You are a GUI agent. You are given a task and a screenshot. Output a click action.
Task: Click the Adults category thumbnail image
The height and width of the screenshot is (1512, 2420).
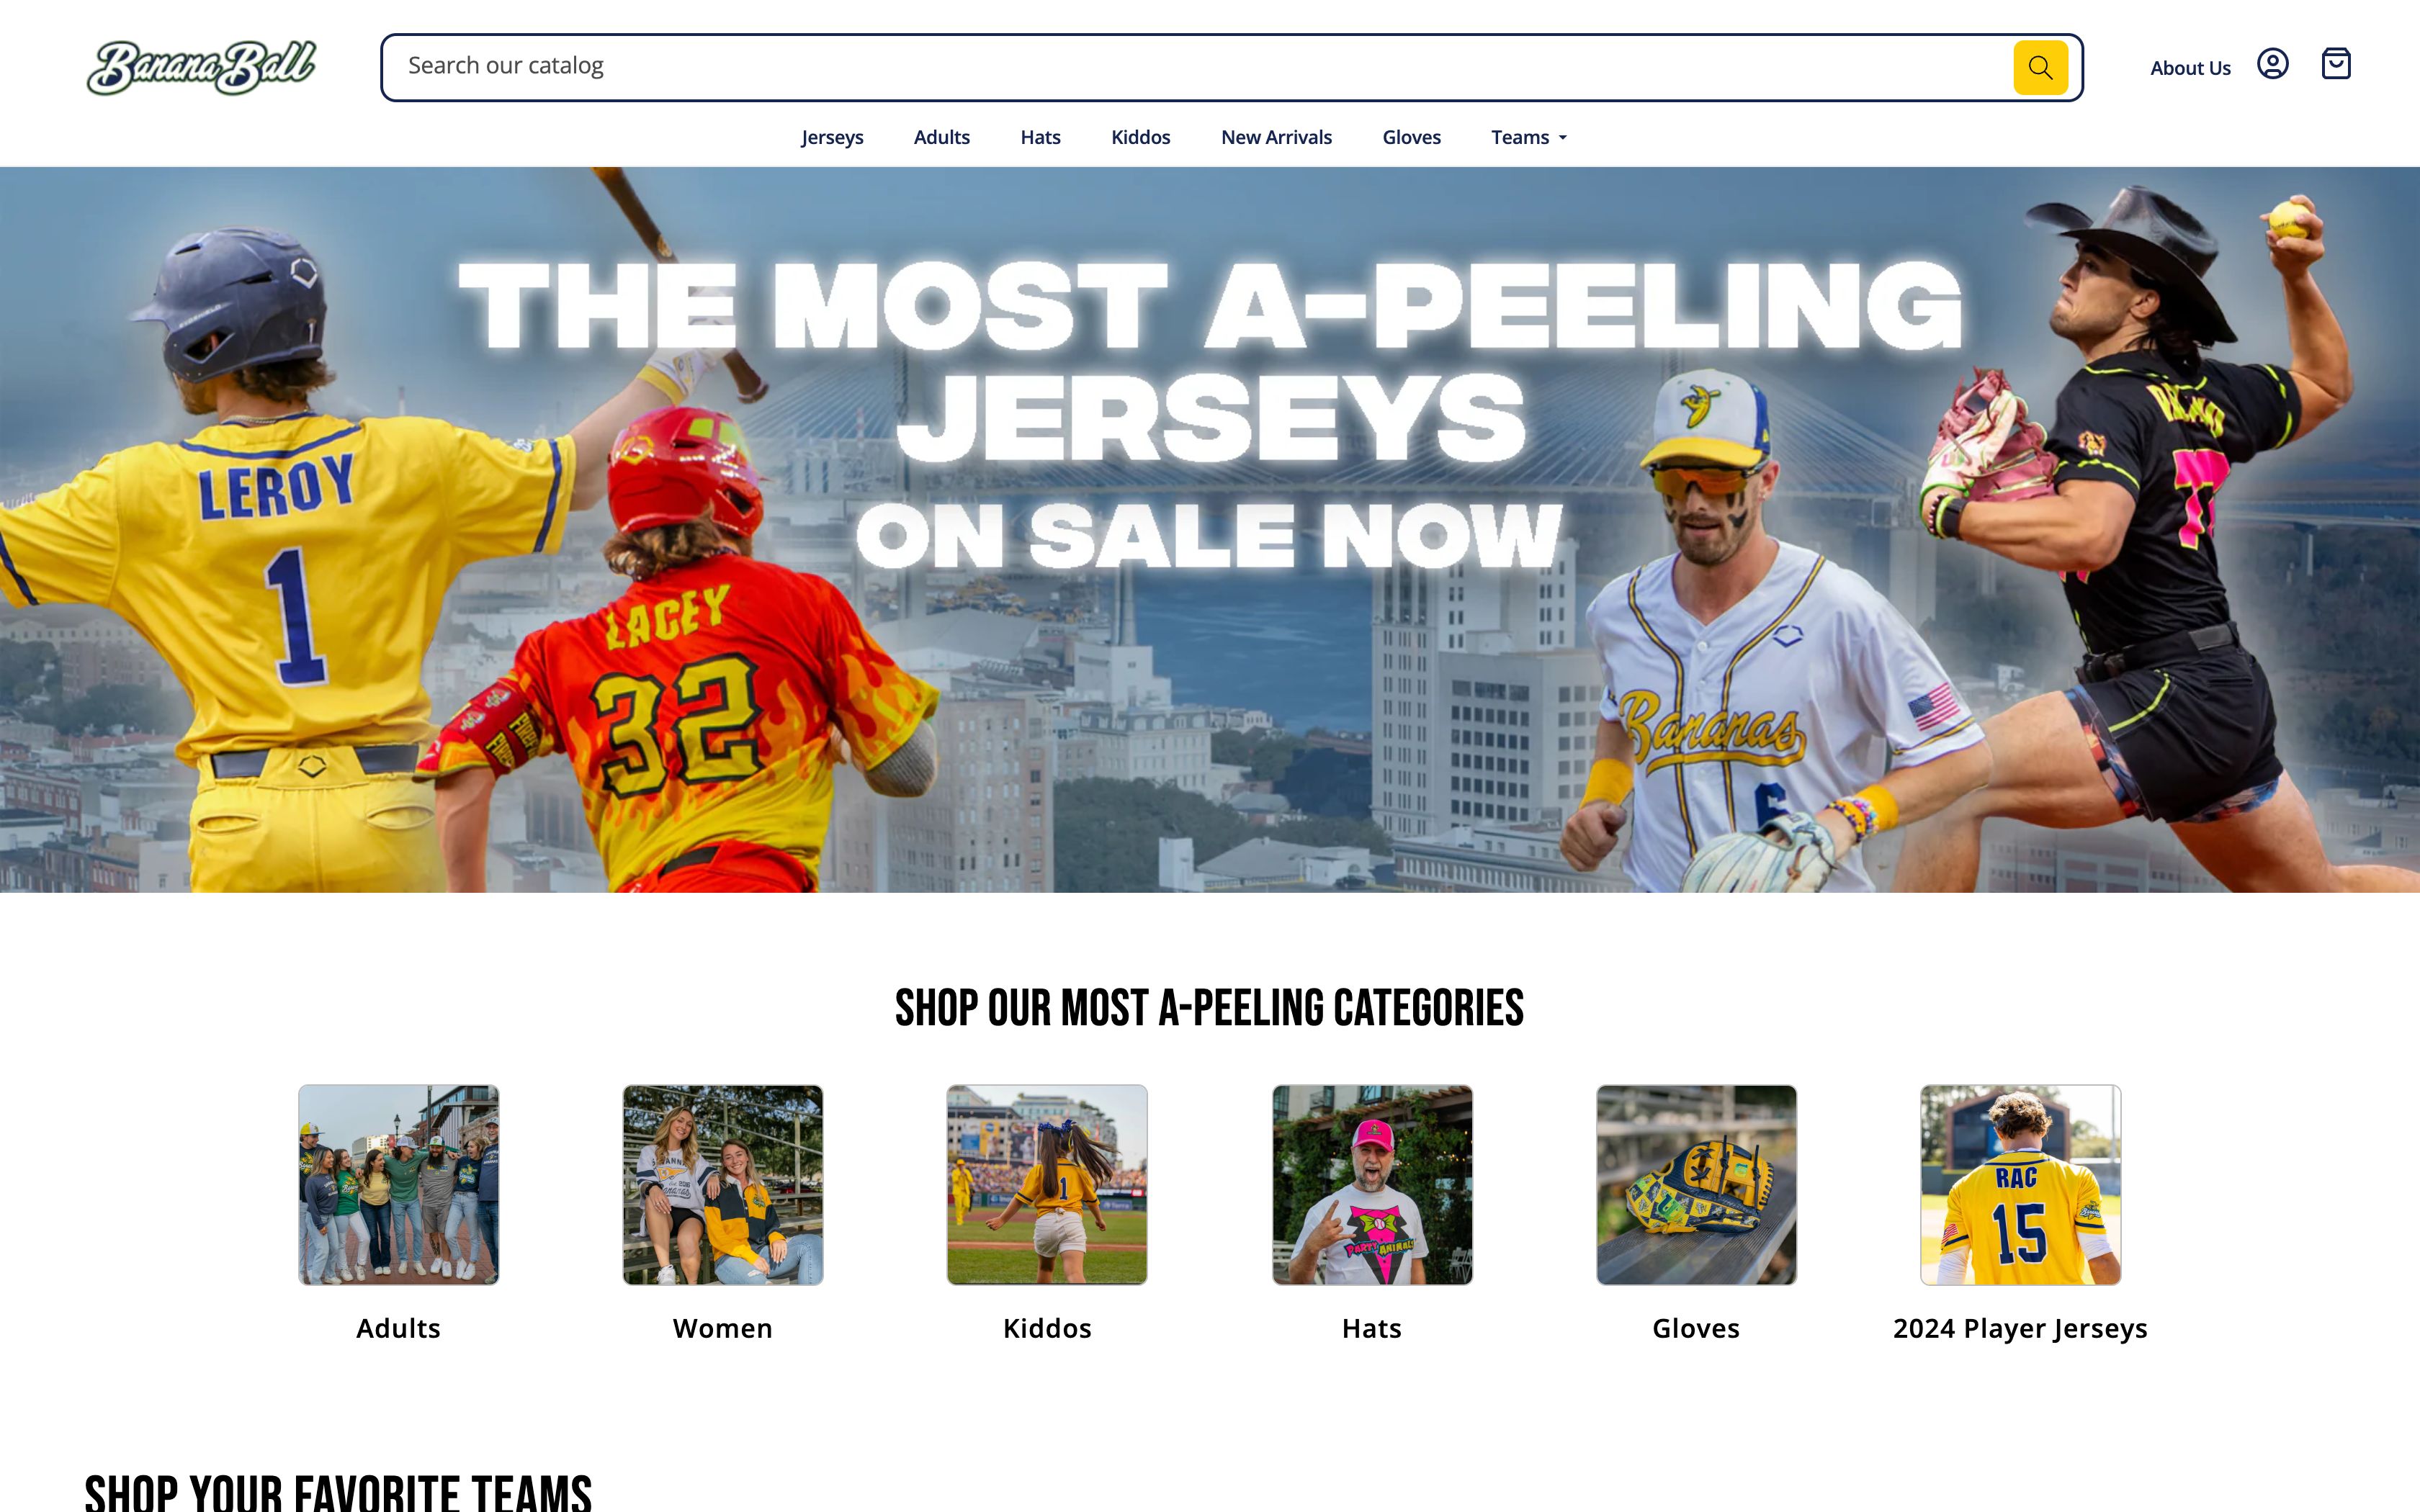click(398, 1184)
